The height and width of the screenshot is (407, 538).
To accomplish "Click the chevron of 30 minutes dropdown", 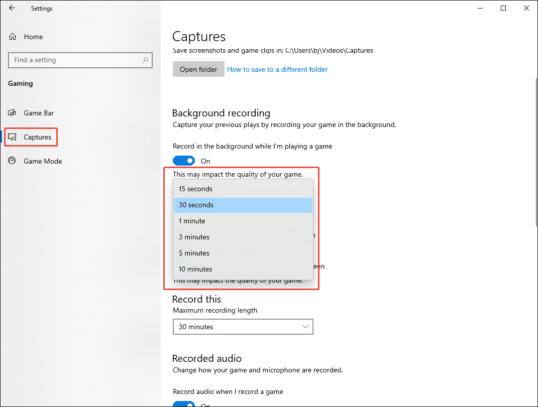I will 305,327.
